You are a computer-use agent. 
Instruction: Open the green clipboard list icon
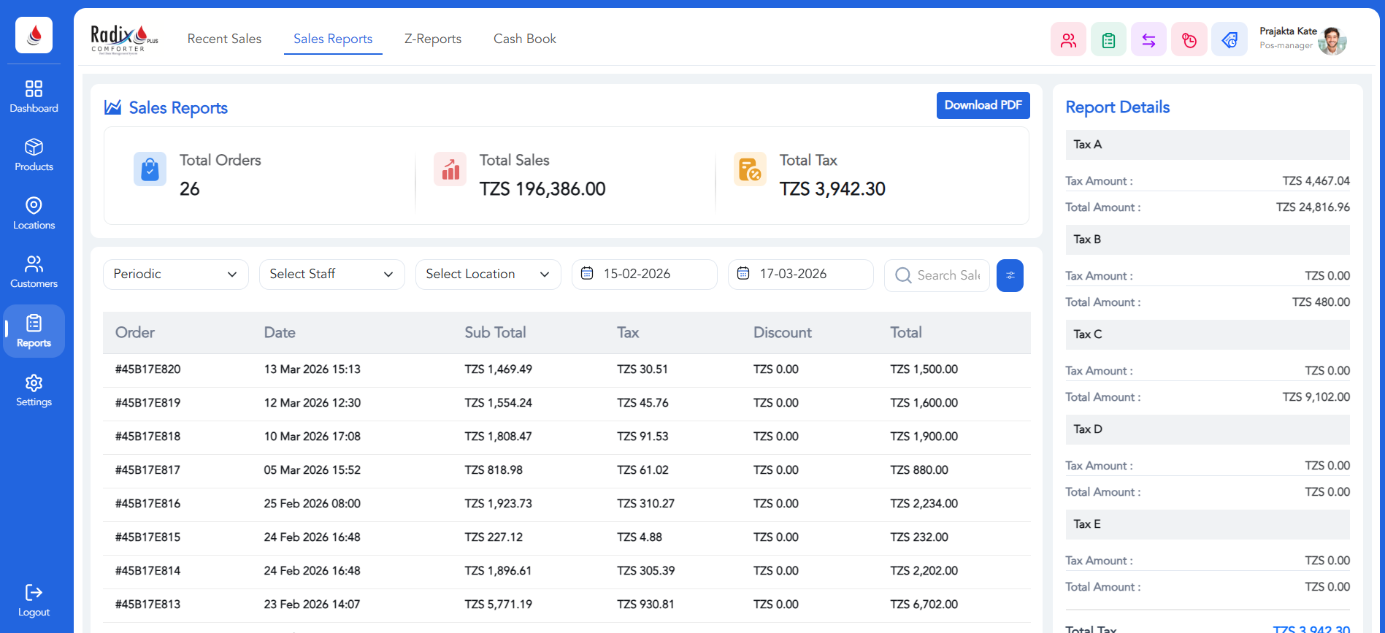tap(1108, 40)
